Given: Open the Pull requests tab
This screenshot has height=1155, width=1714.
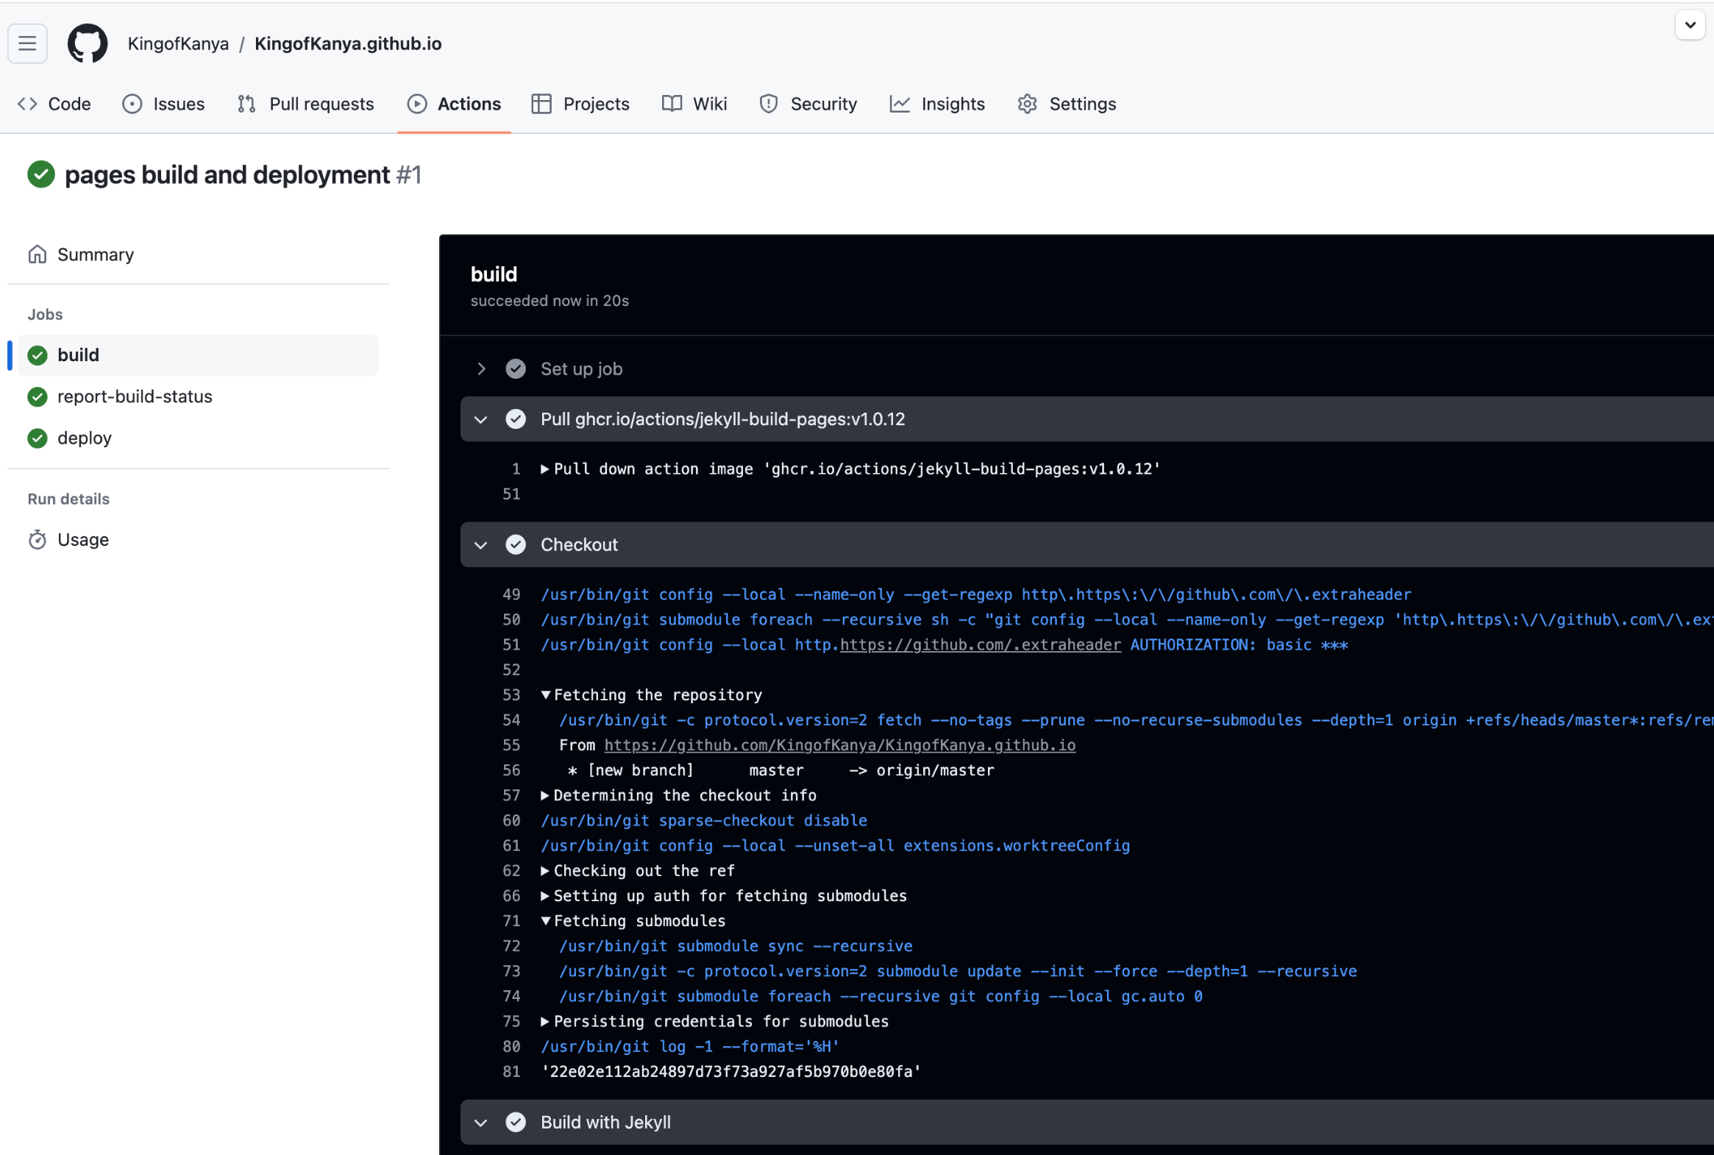Looking at the screenshot, I should [321, 103].
